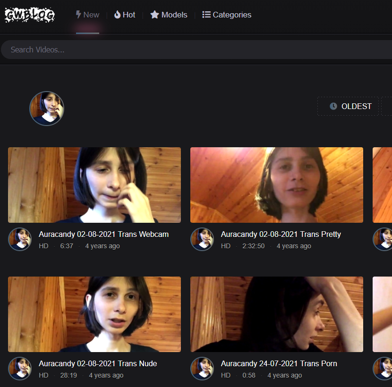Open the large round channel avatar
The height and width of the screenshot is (387, 392).
pos(47,109)
